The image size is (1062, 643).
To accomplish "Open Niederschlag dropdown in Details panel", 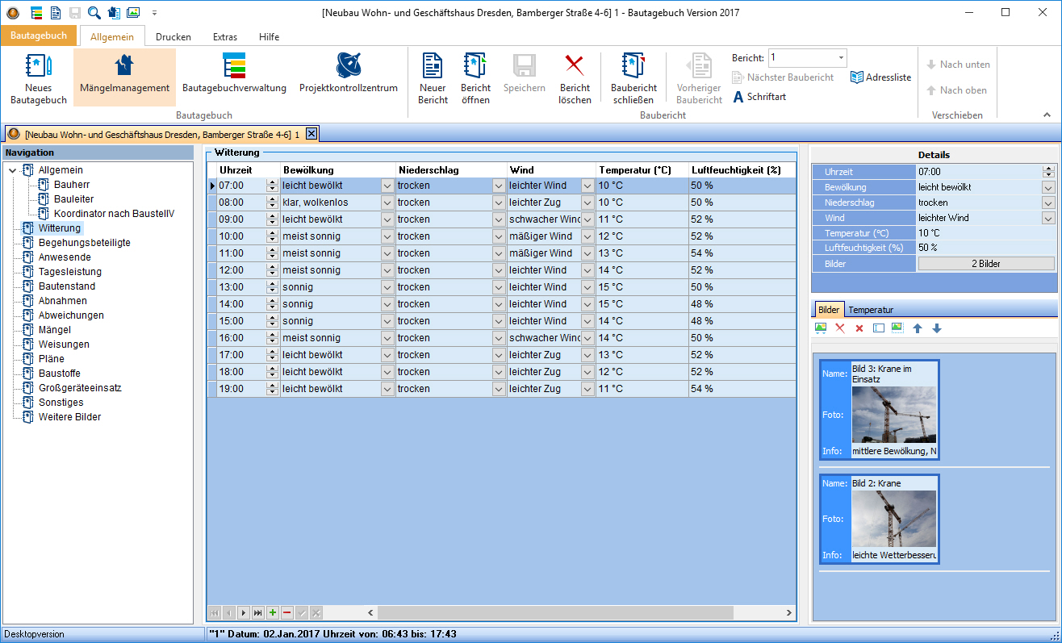I will (x=1048, y=203).
